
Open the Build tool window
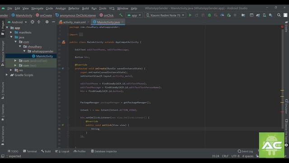[46, 151]
